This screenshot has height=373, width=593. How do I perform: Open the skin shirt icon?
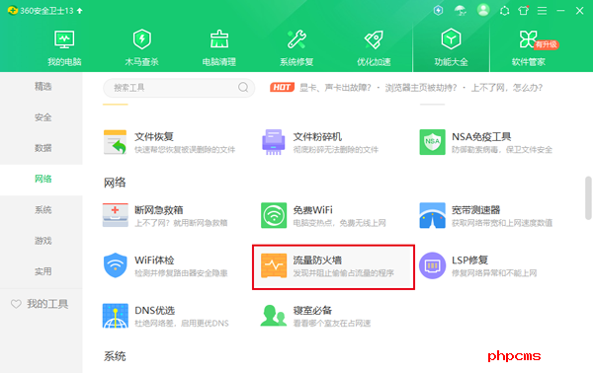(524, 10)
